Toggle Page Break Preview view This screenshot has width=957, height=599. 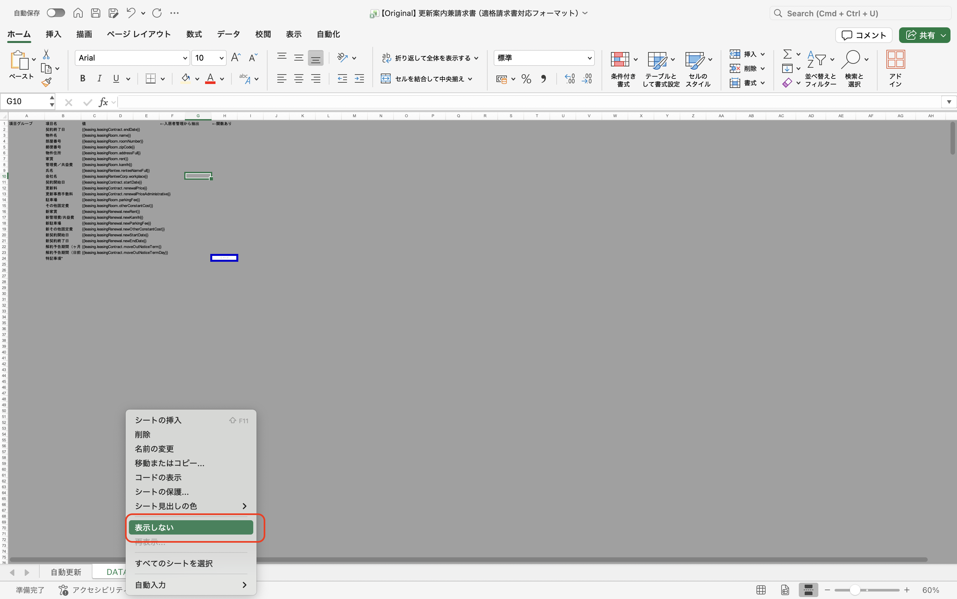[809, 590]
